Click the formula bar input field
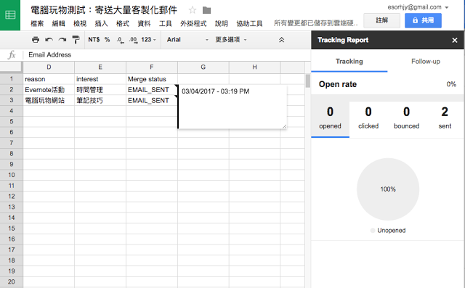The width and height of the screenshot is (465, 288). pos(168,54)
